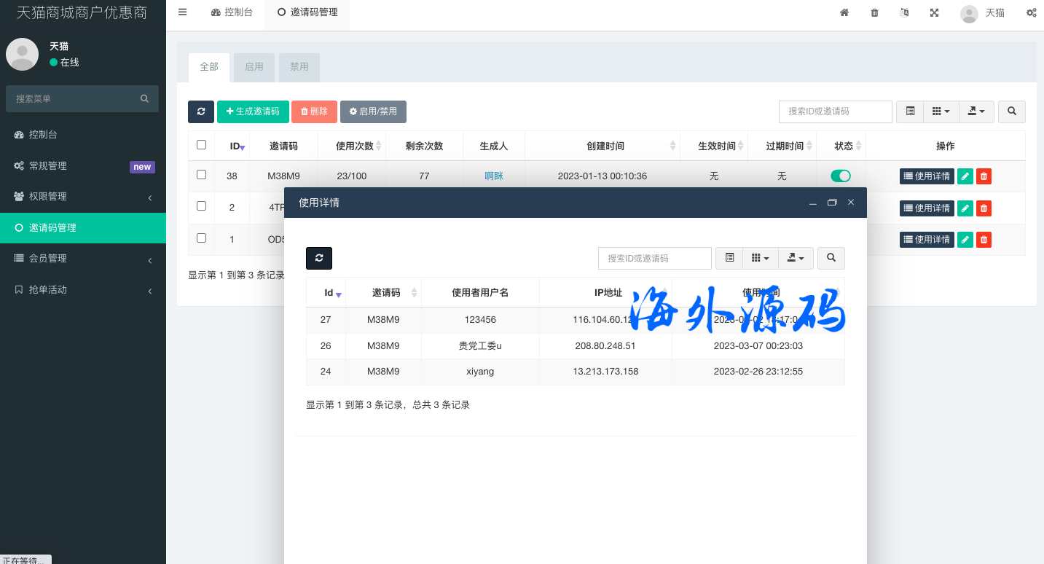Toggle status switch for invite code M38M9

[840, 176]
